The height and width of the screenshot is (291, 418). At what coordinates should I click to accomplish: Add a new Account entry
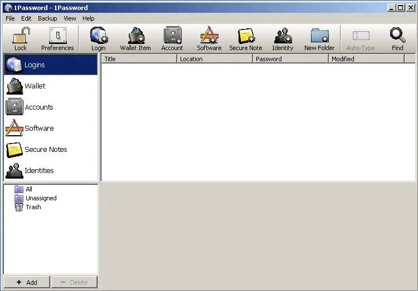172,39
